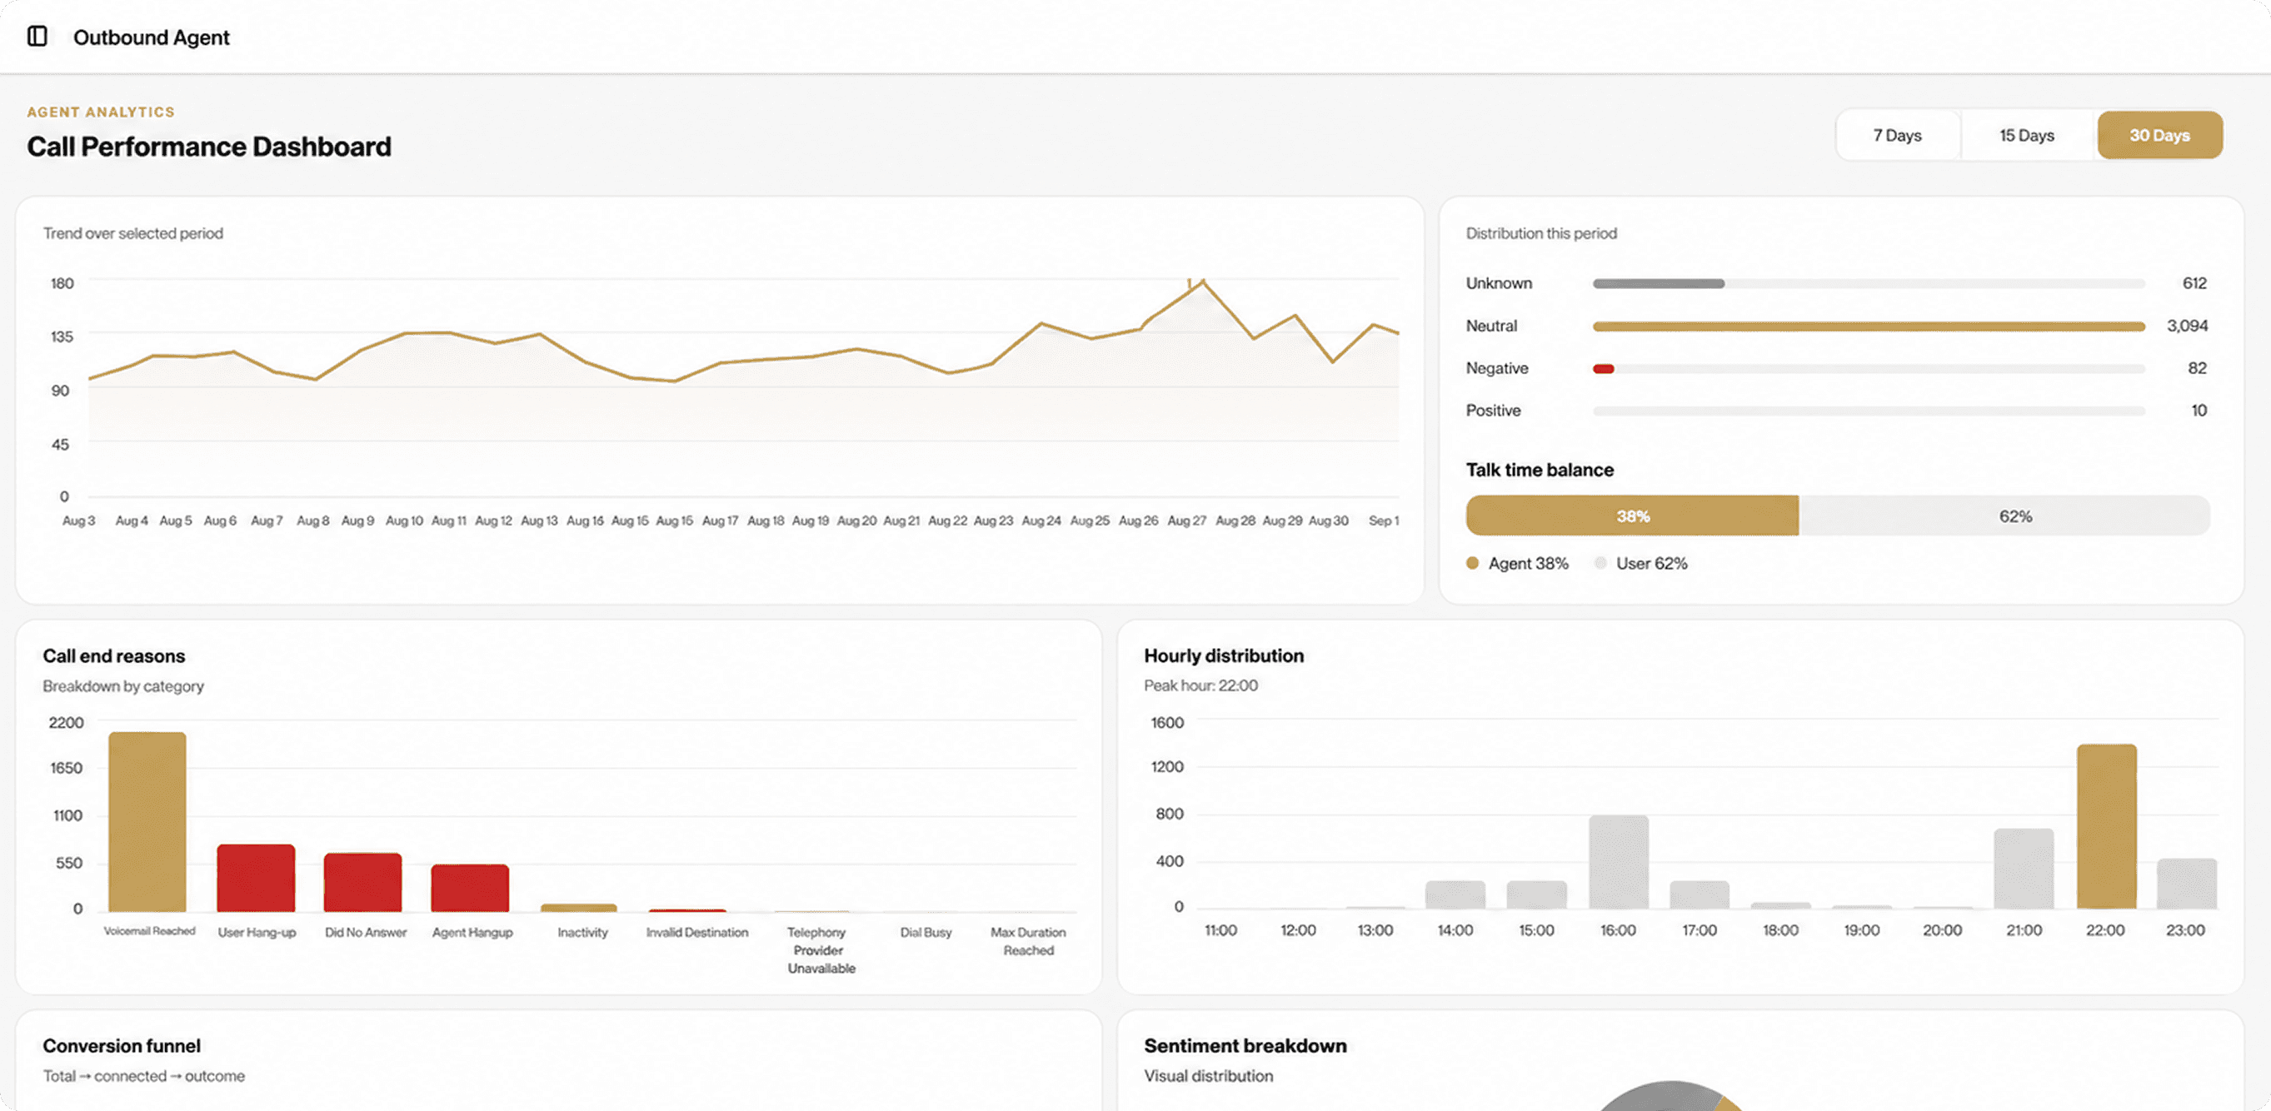Click the 15:00 hourly bar
Screen dimensions: 2271x1111
[1536, 894]
